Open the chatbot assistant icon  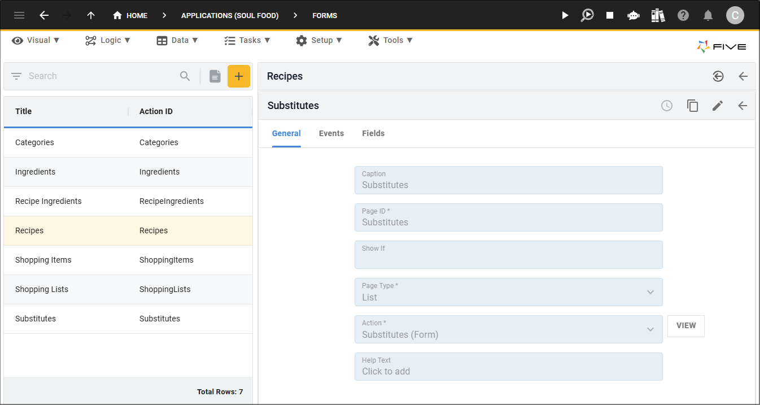point(633,15)
